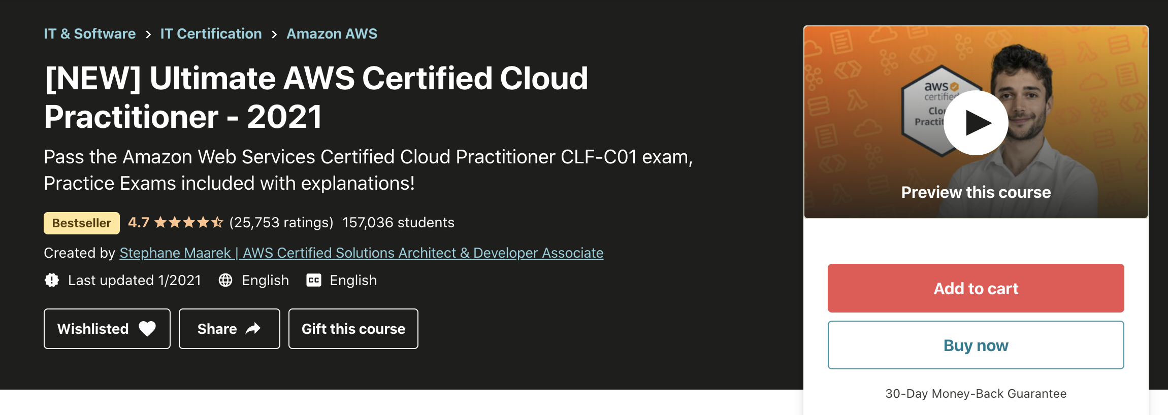
Task: Click the 25,753 ratings count
Action: tap(281, 222)
